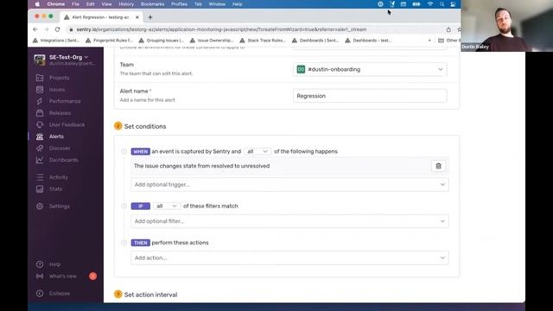Click the share icon in address bar
553x311 pixels.
point(448,29)
